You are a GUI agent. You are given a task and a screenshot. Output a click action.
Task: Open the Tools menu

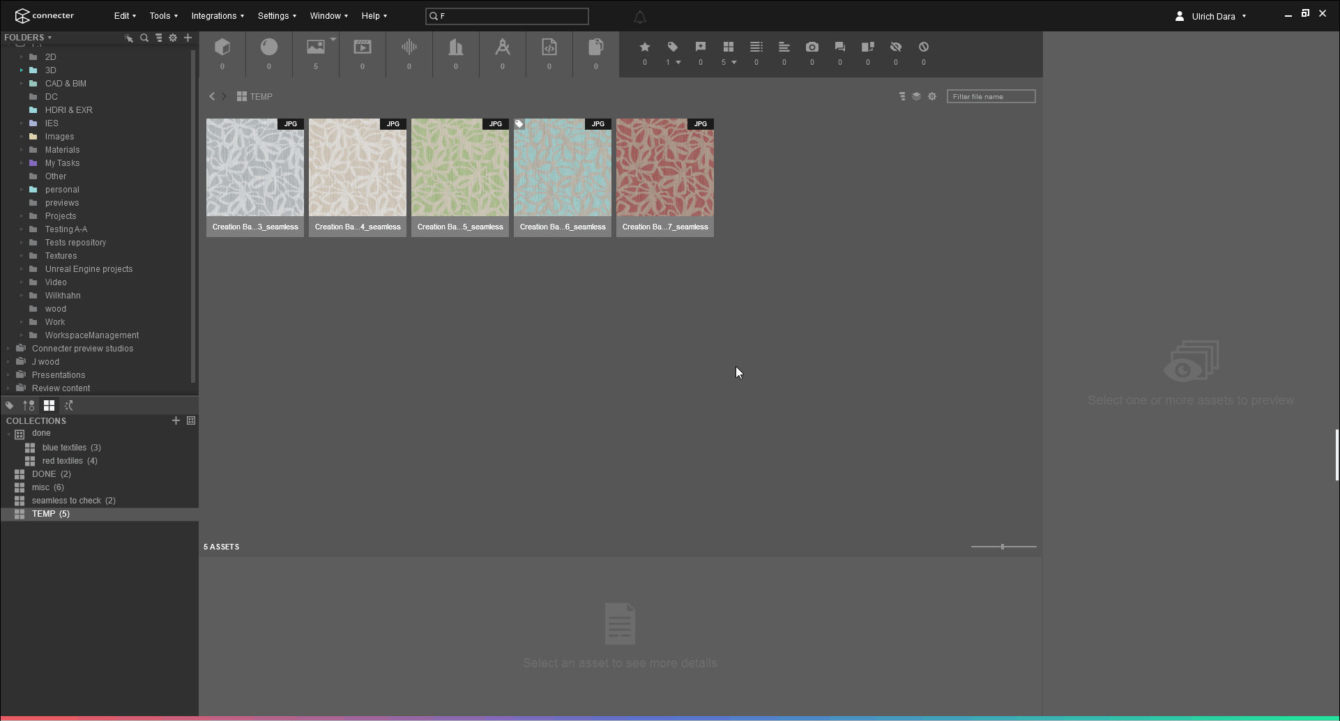[163, 15]
